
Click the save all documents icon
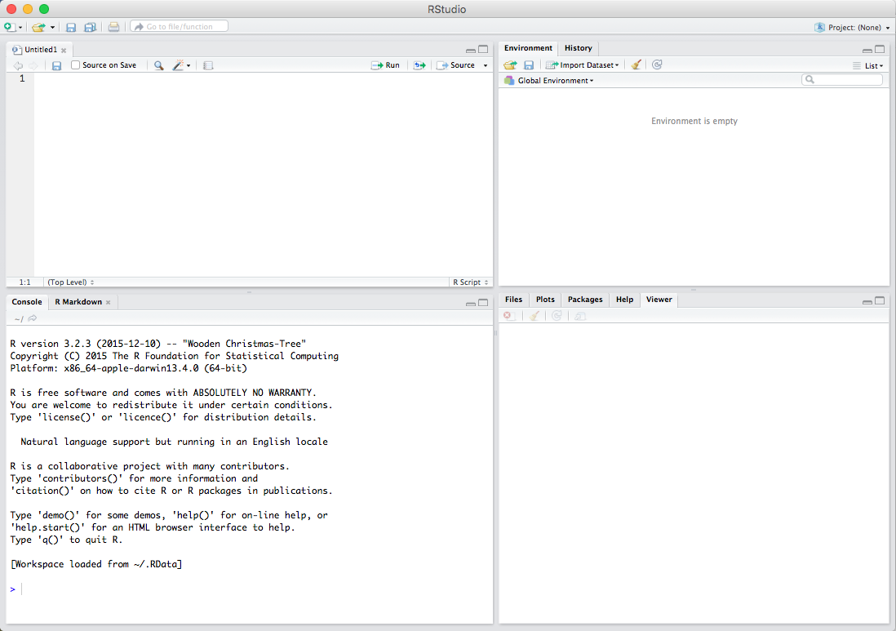(x=90, y=27)
